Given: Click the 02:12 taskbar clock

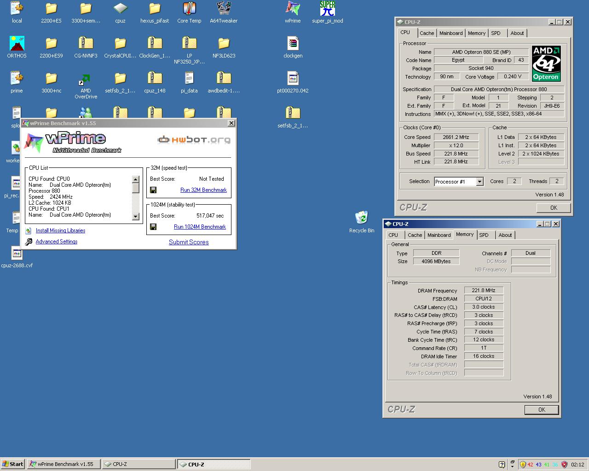Looking at the screenshot, I should [x=577, y=465].
